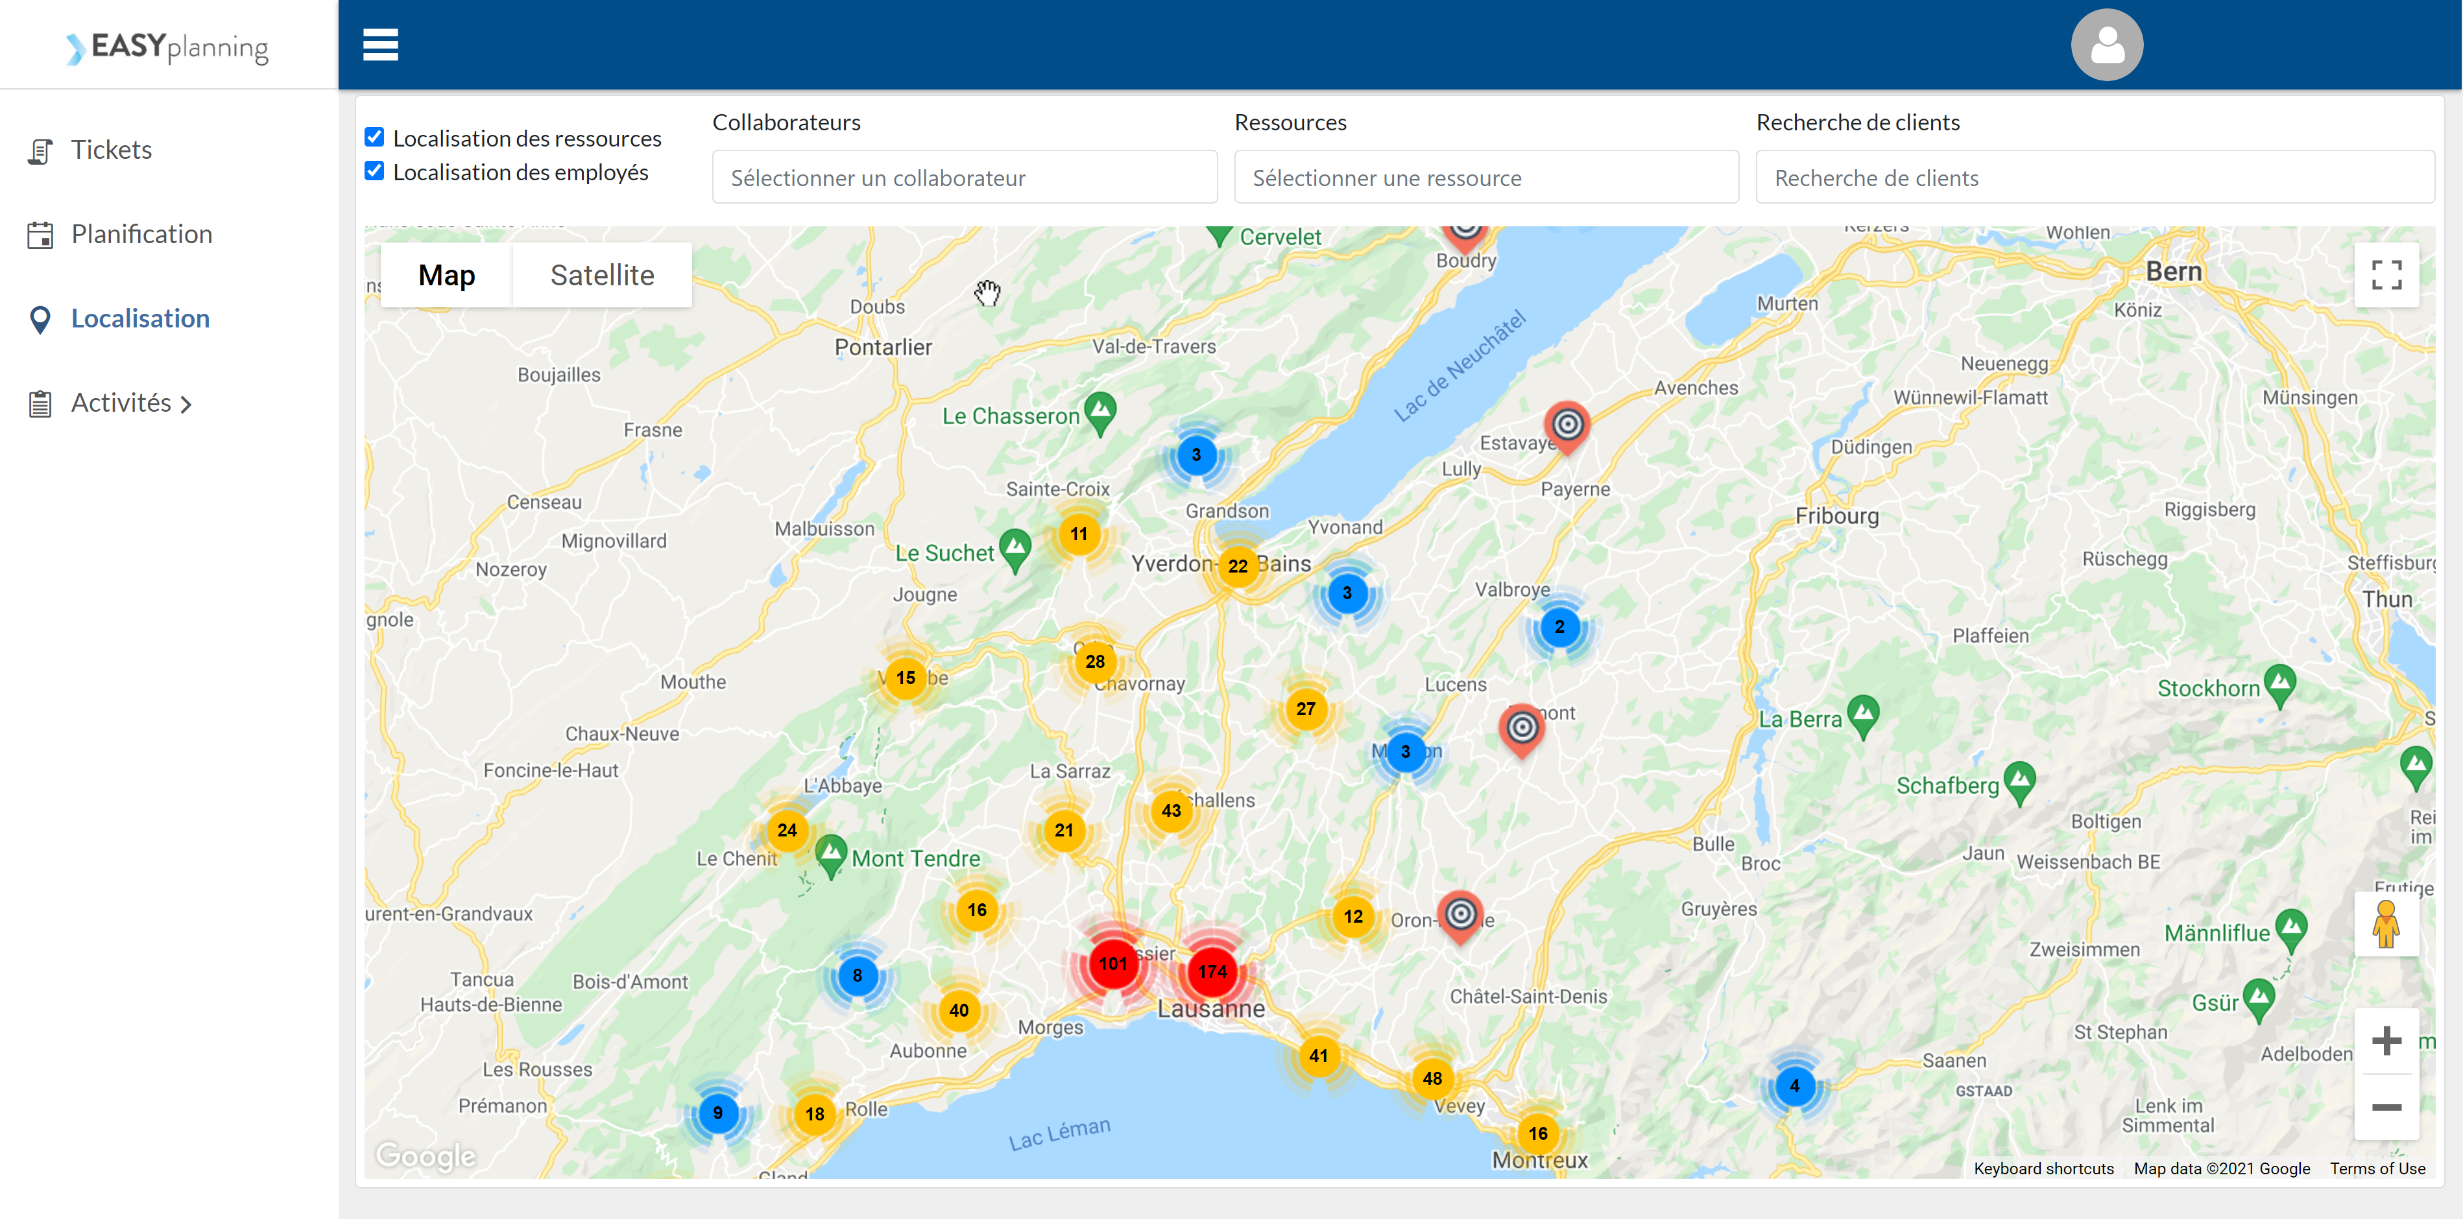Open the collaborateur selector

pos(965,177)
